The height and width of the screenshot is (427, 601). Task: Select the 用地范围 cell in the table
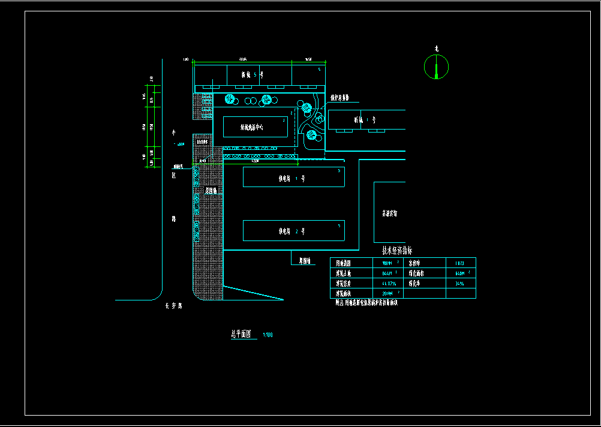[x=346, y=263]
